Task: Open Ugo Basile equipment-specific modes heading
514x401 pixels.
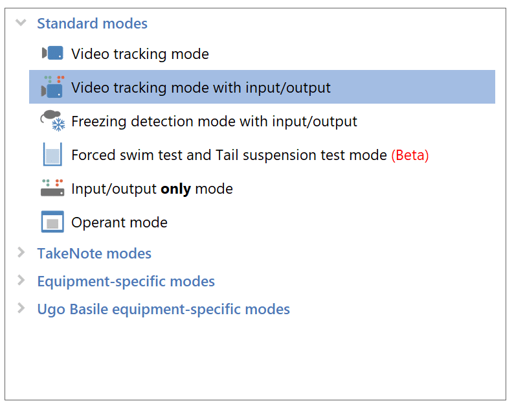Action: pos(164,309)
